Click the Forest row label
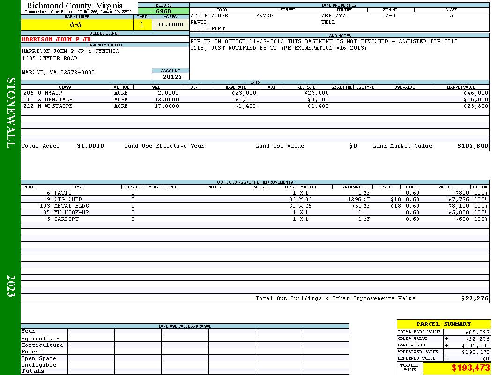 click(32, 352)
